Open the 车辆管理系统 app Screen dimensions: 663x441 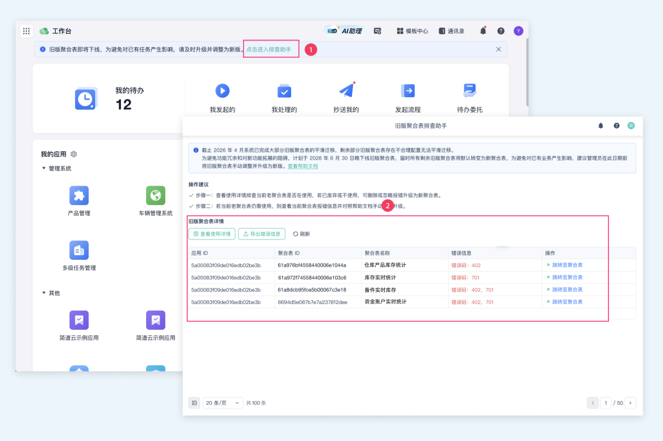pyautogui.click(x=155, y=195)
